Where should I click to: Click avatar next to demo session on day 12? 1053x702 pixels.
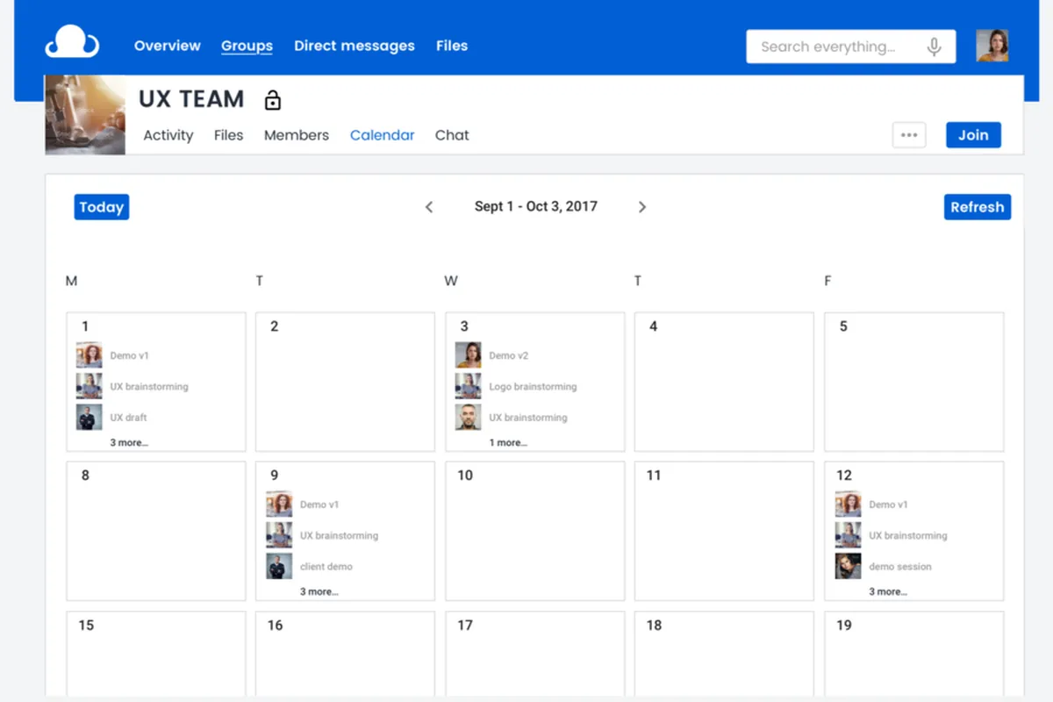848,566
